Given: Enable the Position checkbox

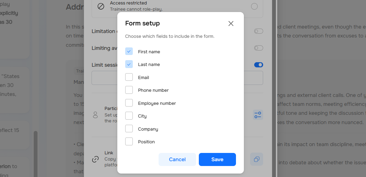Looking at the screenshot, I should click(x=129, y=141).
